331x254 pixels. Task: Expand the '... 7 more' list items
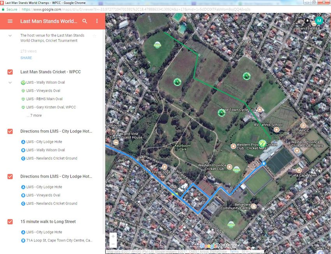coord(34,115)
